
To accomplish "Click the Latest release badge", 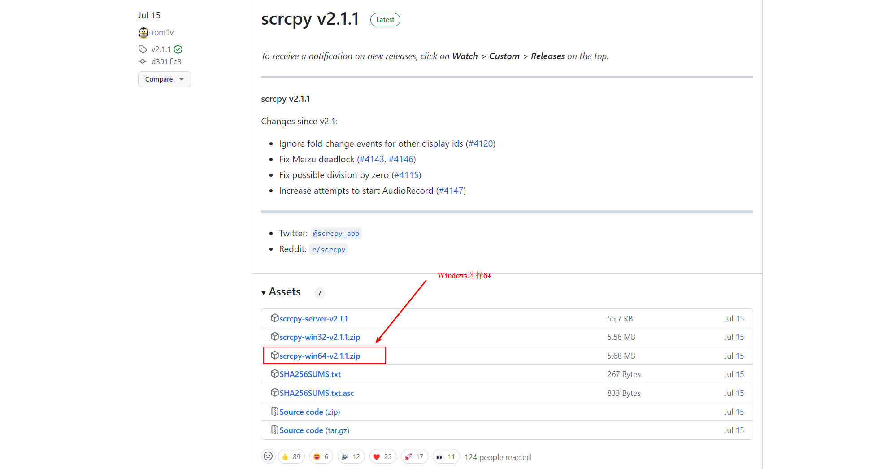I will (385, 20).
